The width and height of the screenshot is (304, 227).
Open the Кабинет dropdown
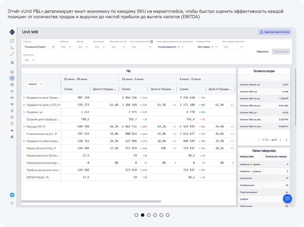pos(66,47)
